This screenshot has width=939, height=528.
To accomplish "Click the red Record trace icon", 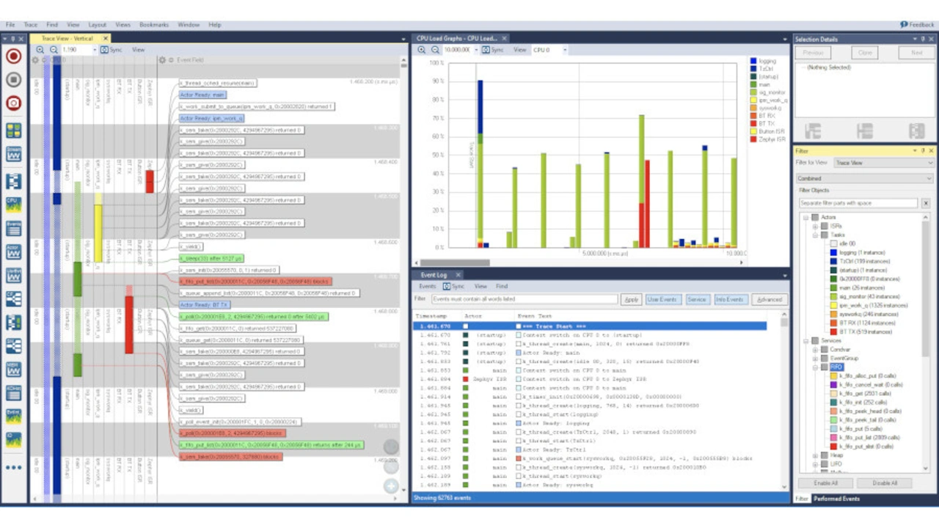I will (x=13, y=56).
